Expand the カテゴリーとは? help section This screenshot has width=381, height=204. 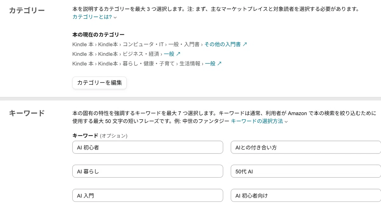[92, 17]
